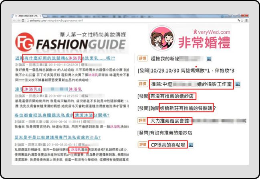Select the open browser tab
Image resolution: width=260 pixels, height=179 pixels.
pyautogui.click(x=27, y=16)
